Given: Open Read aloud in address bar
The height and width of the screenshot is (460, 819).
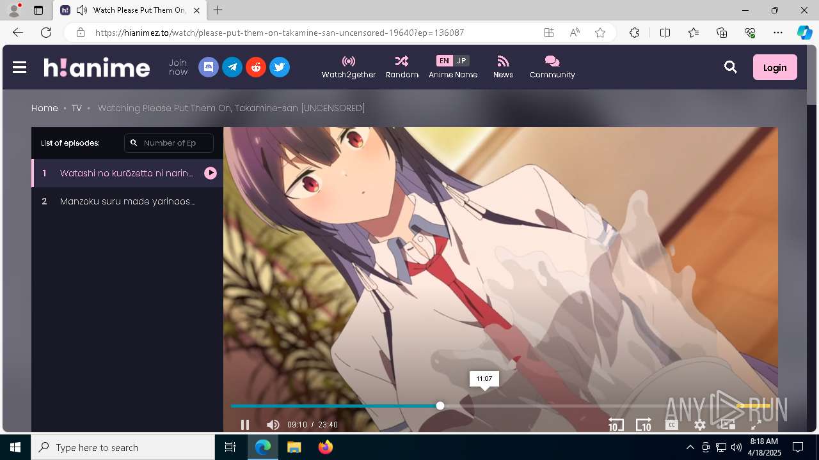Looking at the screenshot, I should pos(575,33).
